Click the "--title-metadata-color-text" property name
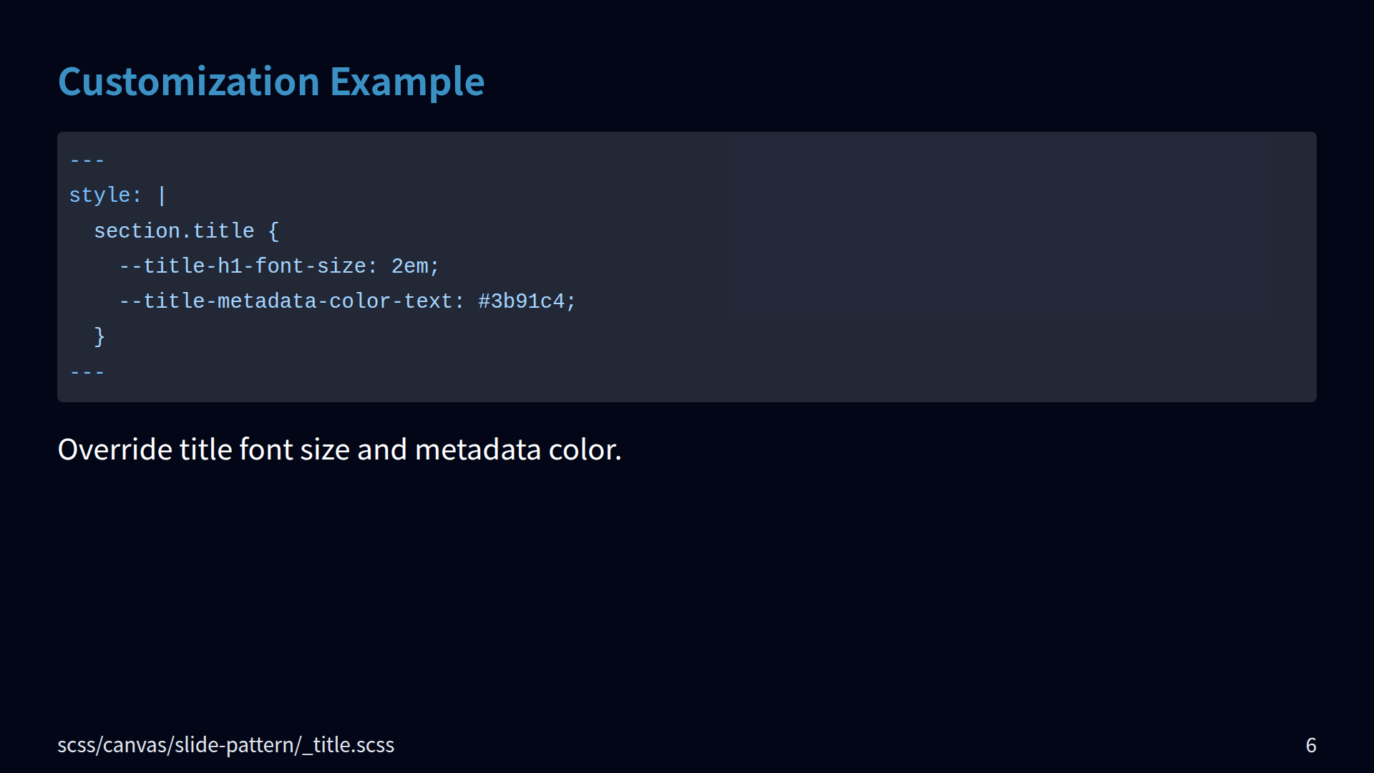The height and width of the screenshot is (773, 1374). pyautogui.click(x=286, y=301)
